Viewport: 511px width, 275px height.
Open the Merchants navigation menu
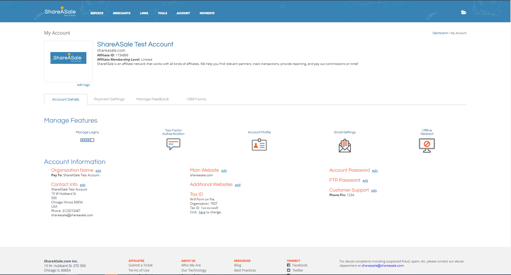(x=122, y=13)
